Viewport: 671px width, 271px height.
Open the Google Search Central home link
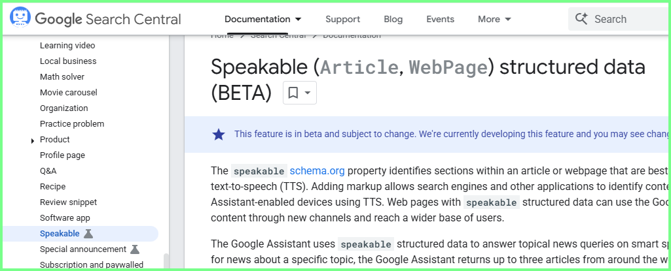108,19
